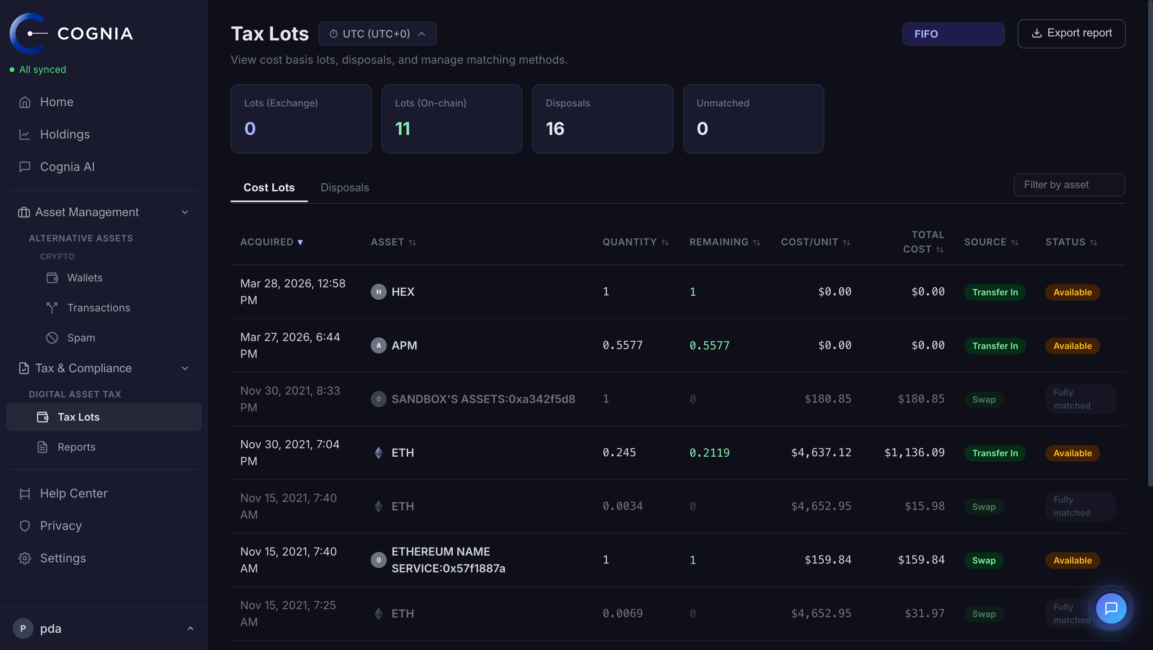Click the Cognia logo icon

point(28,34)
